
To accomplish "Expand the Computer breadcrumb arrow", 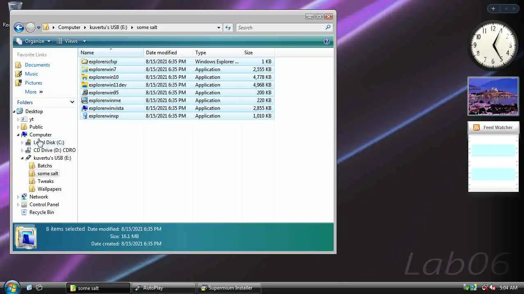I will 86,28.
